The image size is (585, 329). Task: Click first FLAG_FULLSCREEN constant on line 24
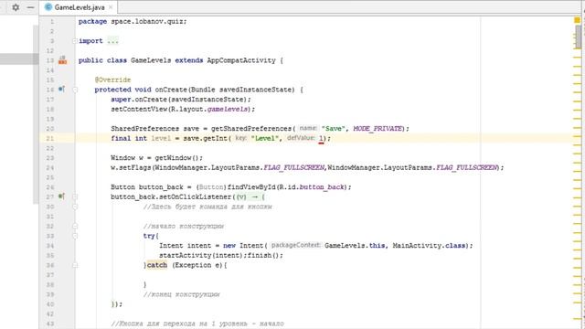294,167
